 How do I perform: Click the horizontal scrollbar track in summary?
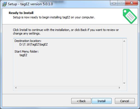pyautogui.click(x=68, y=88)
